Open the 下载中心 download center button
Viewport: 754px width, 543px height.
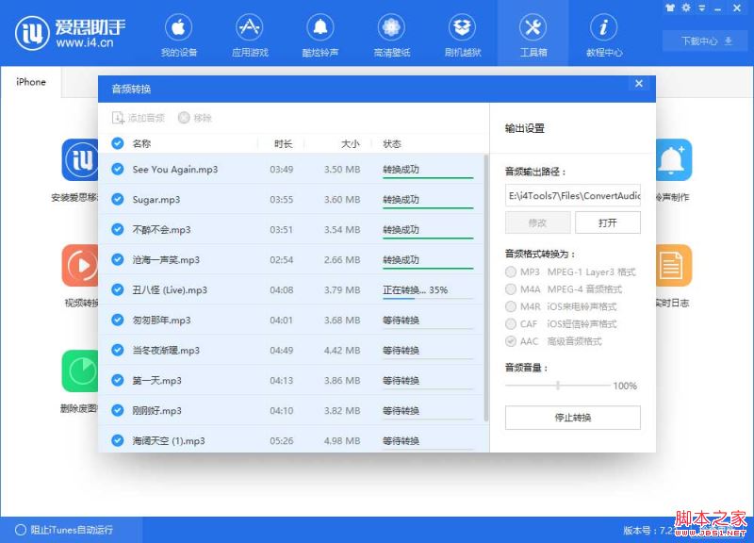pos(706,41)
